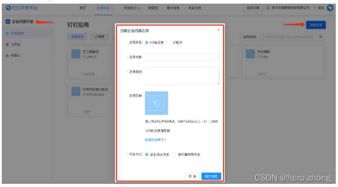Image resolution: width=338 pixels, height=187 pixels.
Task: Open 开发文档 in top navigation
Action: (x=195, y=8)
